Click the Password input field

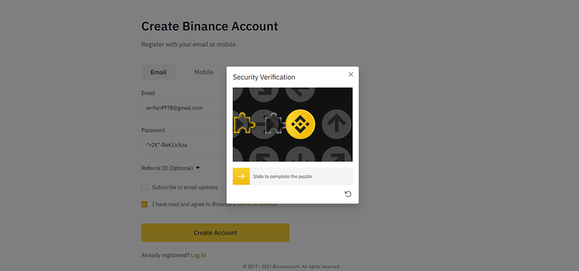tap(184, 145)
